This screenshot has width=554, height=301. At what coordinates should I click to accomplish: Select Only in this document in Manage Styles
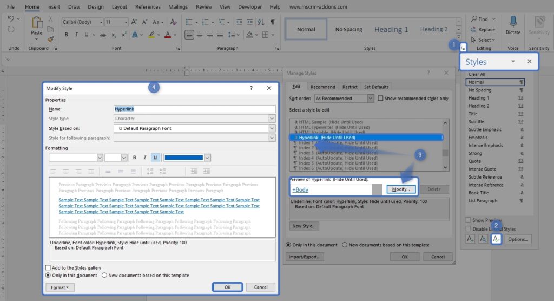pos(288,245)
